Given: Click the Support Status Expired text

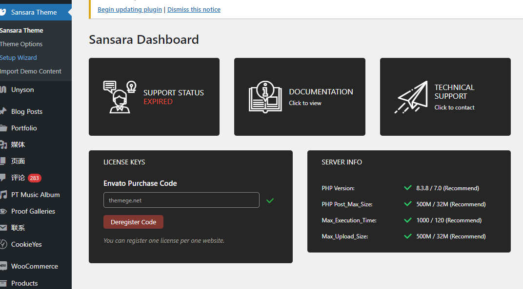Looking at the screenshot, I should tap(174, 97).
